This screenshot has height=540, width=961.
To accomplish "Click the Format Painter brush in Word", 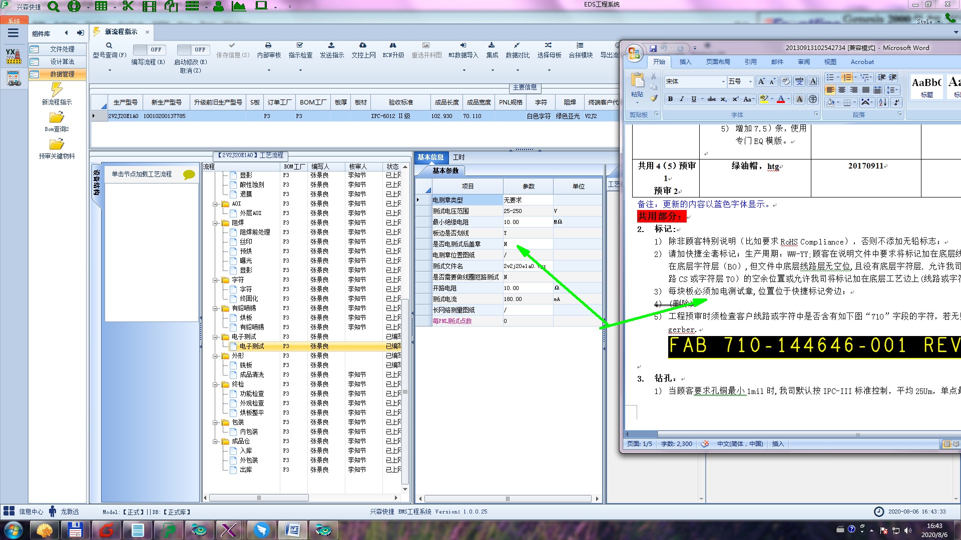I will point(654,98).
